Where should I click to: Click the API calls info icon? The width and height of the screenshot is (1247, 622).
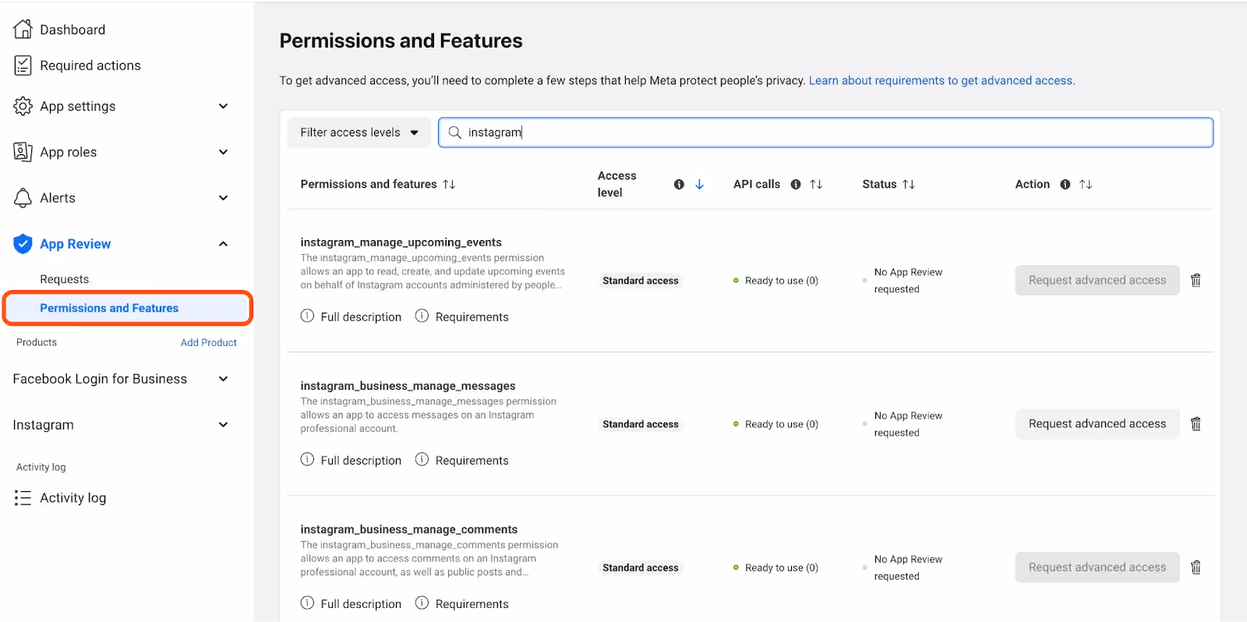(796, 185)
